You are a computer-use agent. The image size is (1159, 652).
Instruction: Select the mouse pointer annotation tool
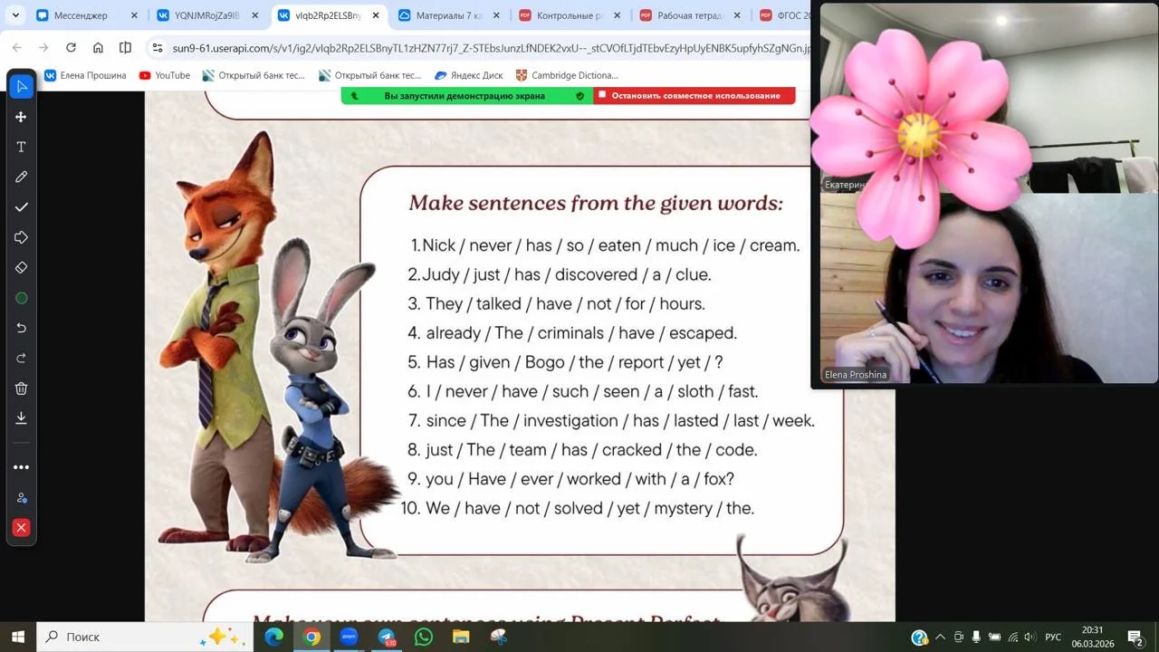coord(22,86)
